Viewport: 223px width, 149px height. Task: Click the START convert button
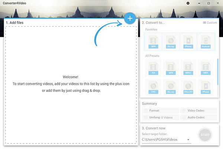[x=205, y=135]
